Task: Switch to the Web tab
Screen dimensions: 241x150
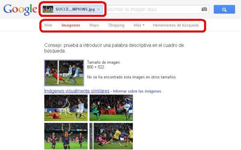Action: pos(48,25)
